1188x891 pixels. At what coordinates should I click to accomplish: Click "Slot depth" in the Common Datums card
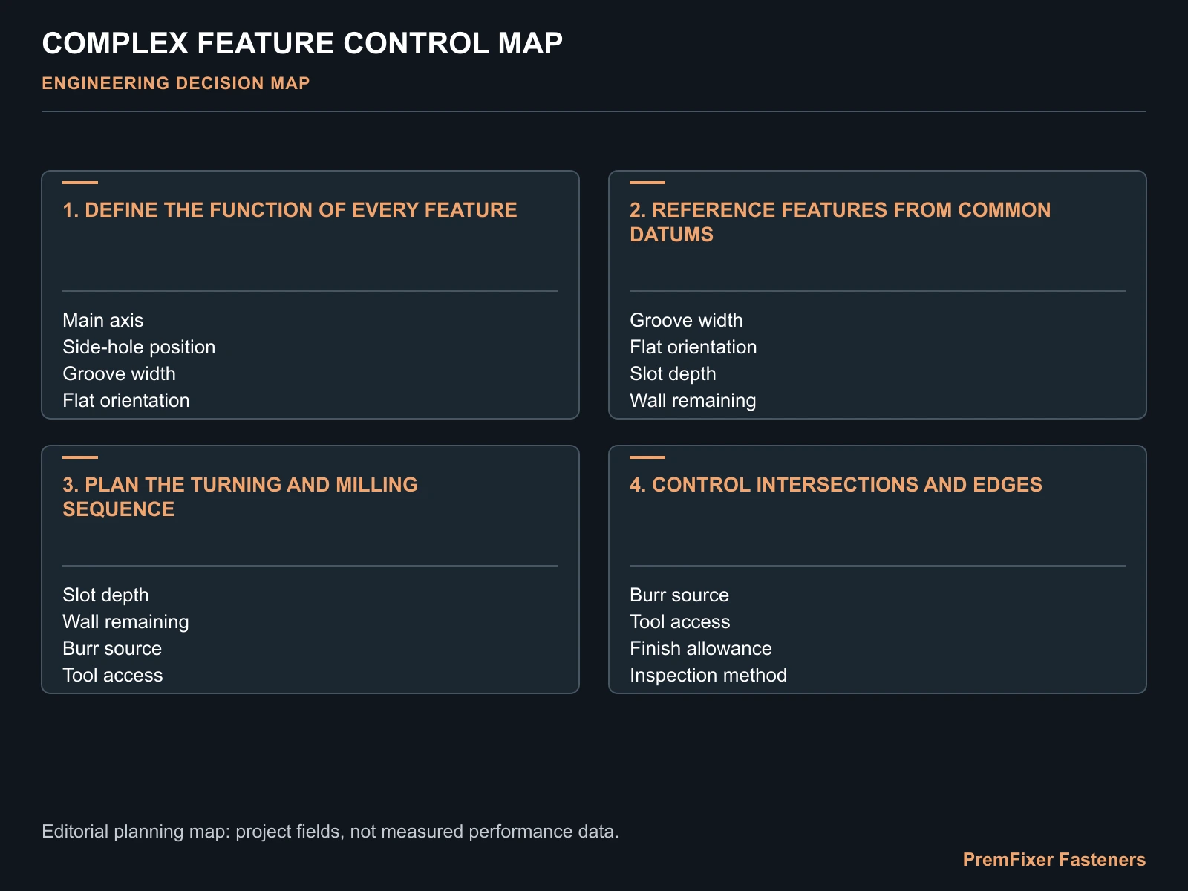[673, 373]
